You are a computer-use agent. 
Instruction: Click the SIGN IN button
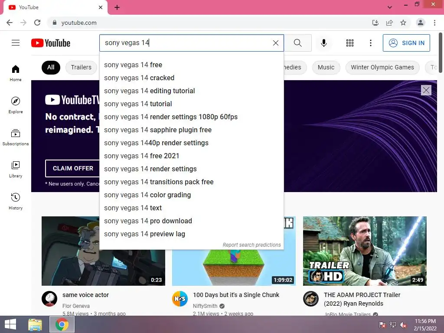tap(406, 43)
